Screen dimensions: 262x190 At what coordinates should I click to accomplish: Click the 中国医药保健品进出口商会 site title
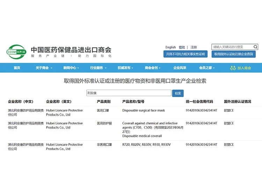(x=71, y=50)
